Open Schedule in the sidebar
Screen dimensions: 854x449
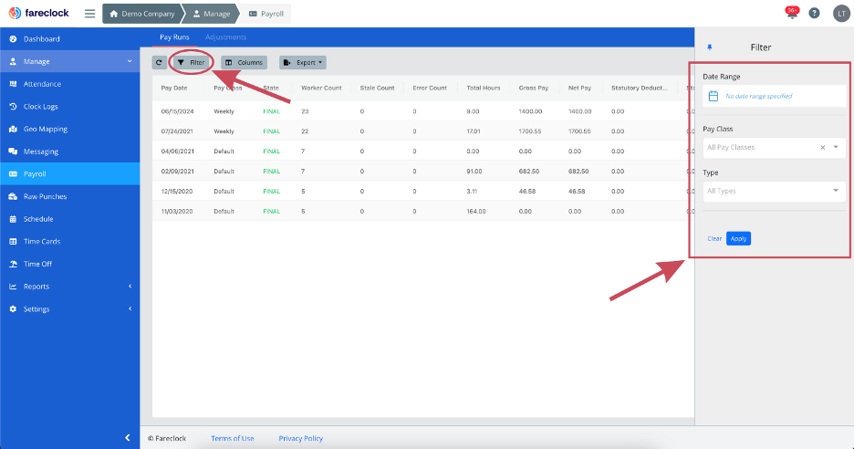coord(69,219)
